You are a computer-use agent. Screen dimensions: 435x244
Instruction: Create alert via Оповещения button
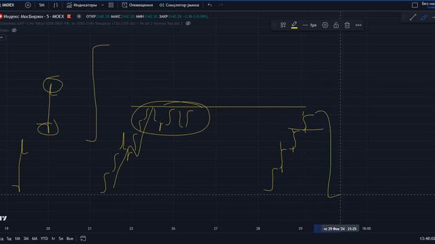137,5
